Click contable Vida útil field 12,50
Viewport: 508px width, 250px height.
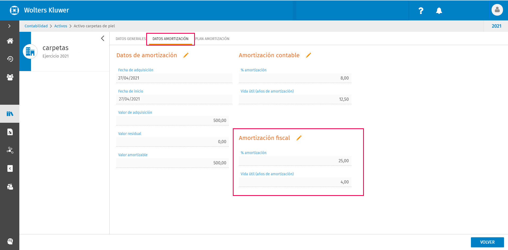tap(295, 99)
